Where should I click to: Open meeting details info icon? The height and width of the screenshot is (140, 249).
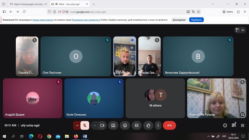point(225,125)
